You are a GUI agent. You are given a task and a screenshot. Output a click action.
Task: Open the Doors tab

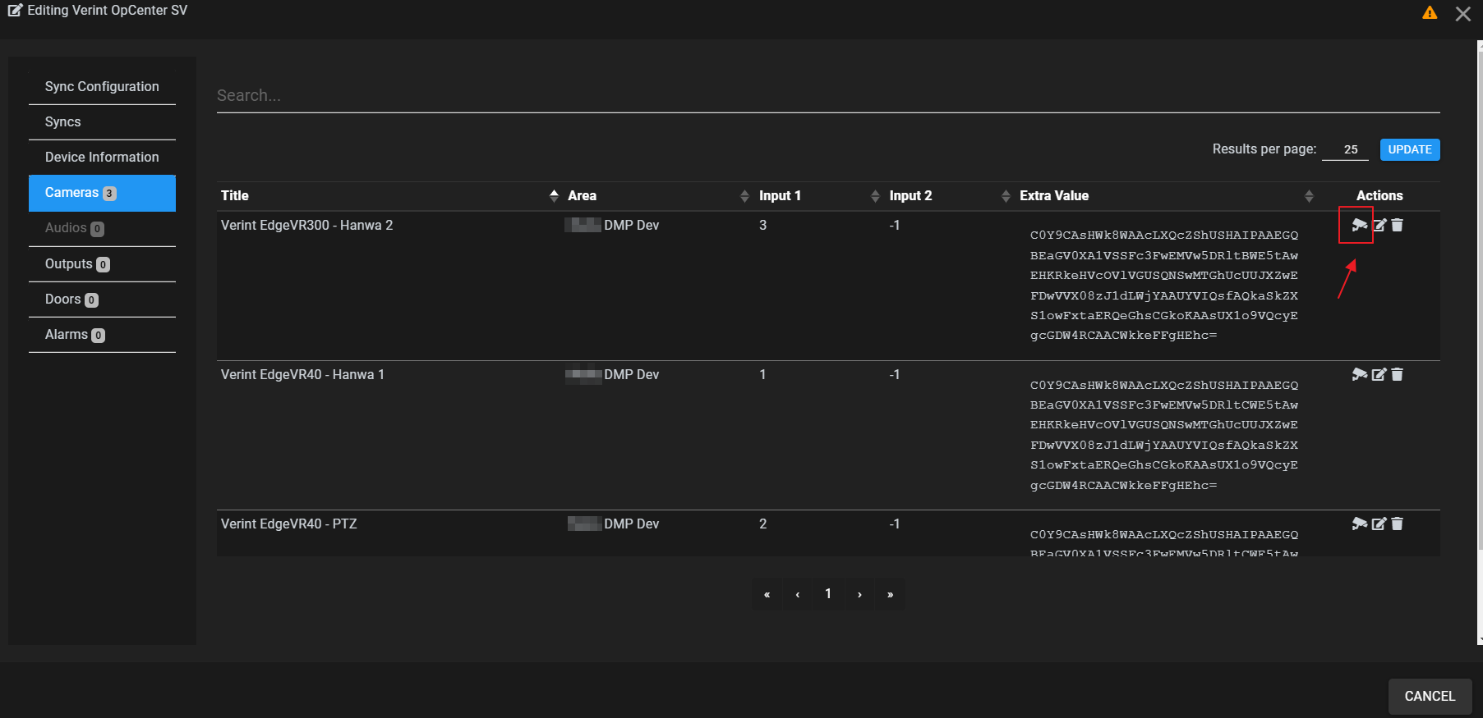pos(102,300)
